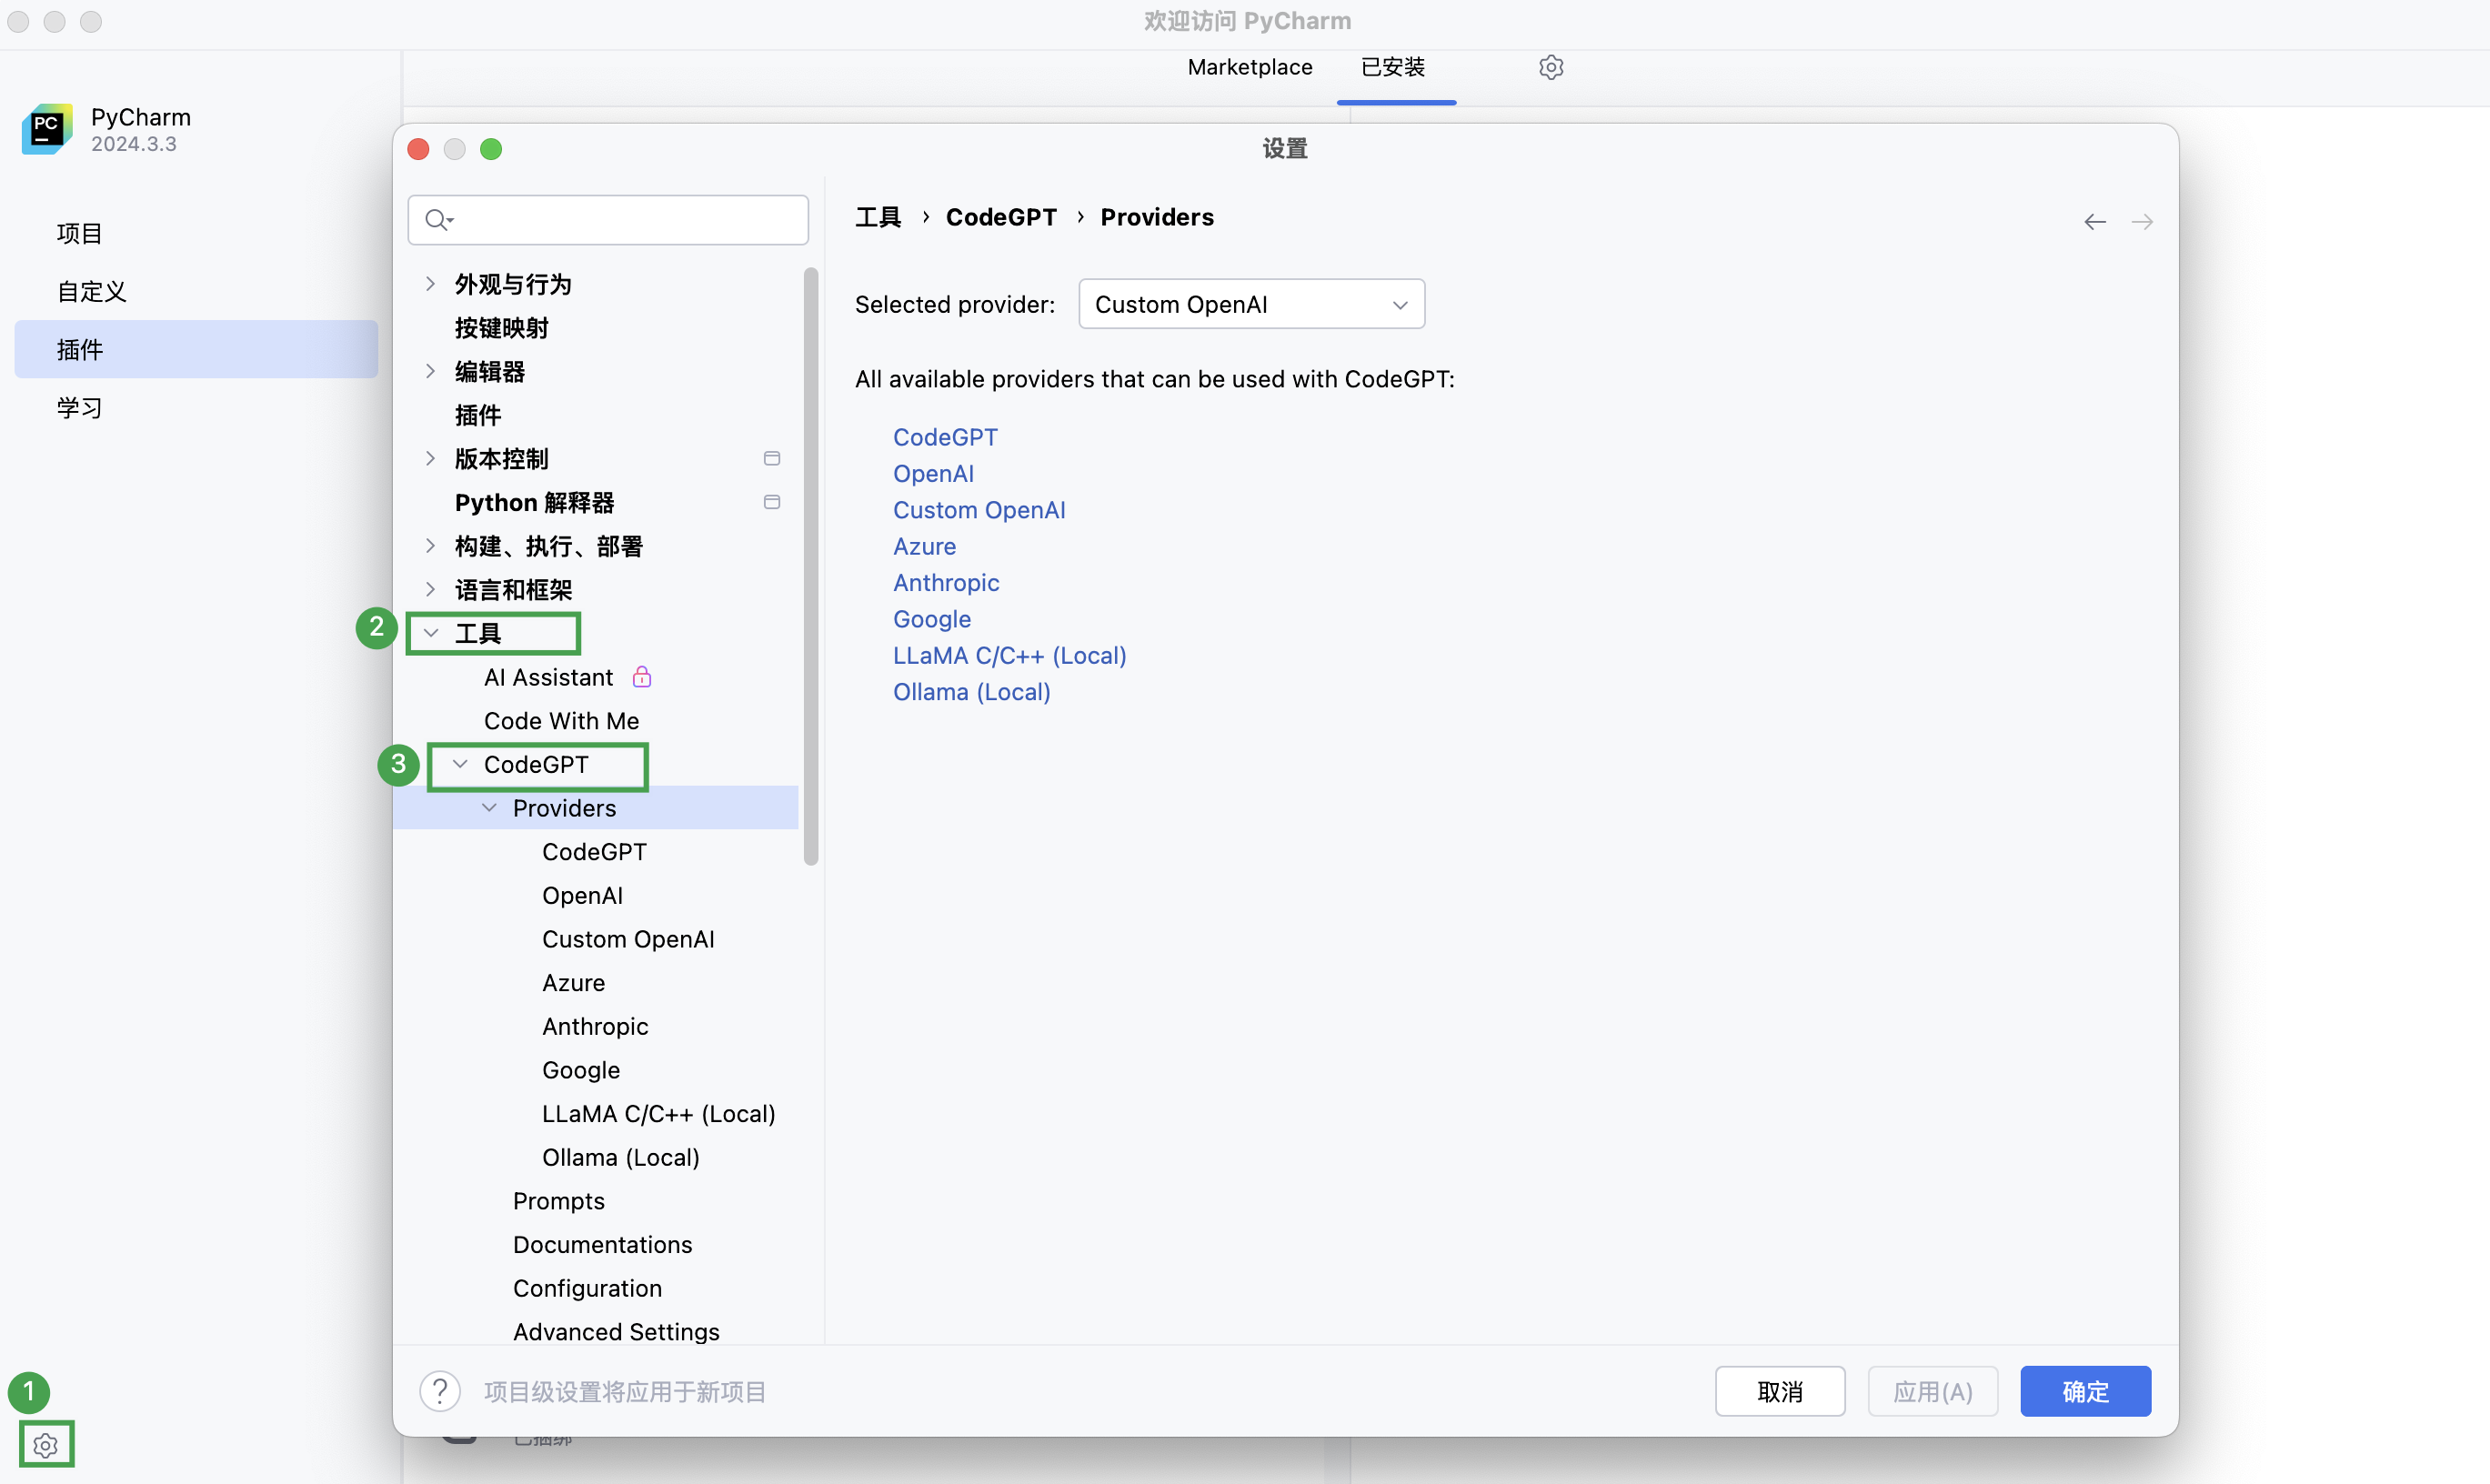Go forward with the right arrow icon
Viewport: 2490px width, 1484px height.
coord(2142,221)
